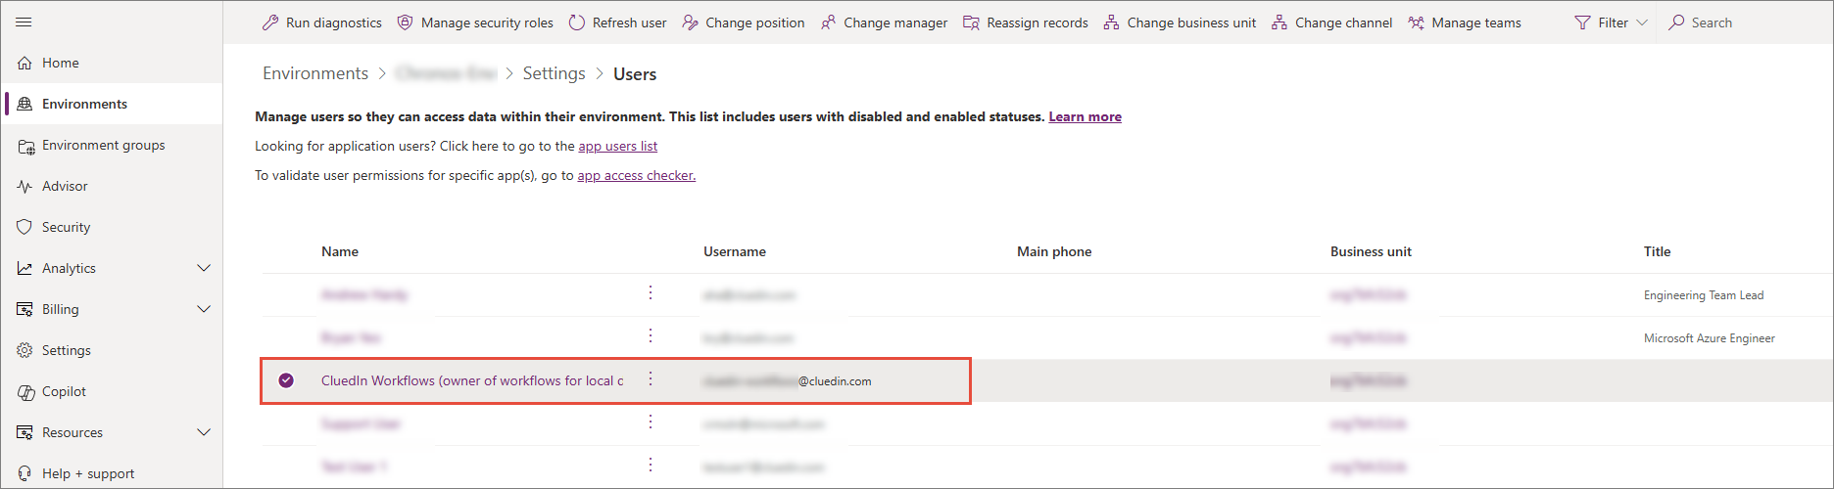
Task: Expand the Billing section chevron
Action: (204, 309)
